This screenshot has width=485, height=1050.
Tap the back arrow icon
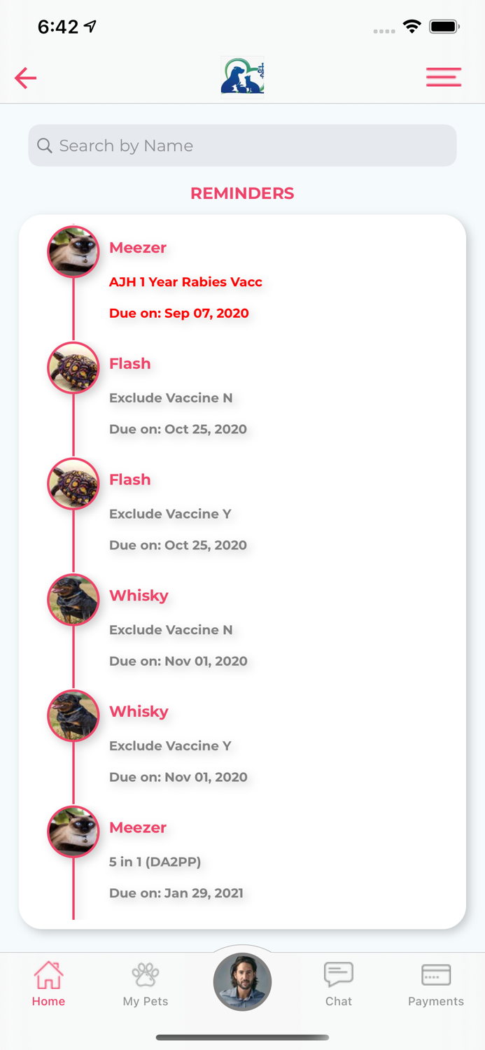(26, 78)
